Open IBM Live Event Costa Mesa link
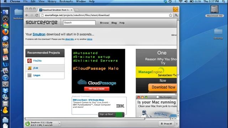 [88, 100]
